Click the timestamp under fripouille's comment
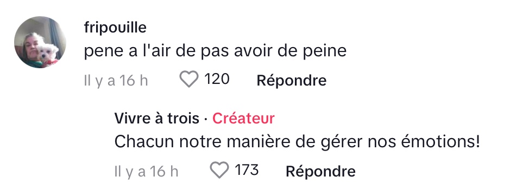Image resolution: width=529 pixels, height=196 pixels. tap(116, 81)
